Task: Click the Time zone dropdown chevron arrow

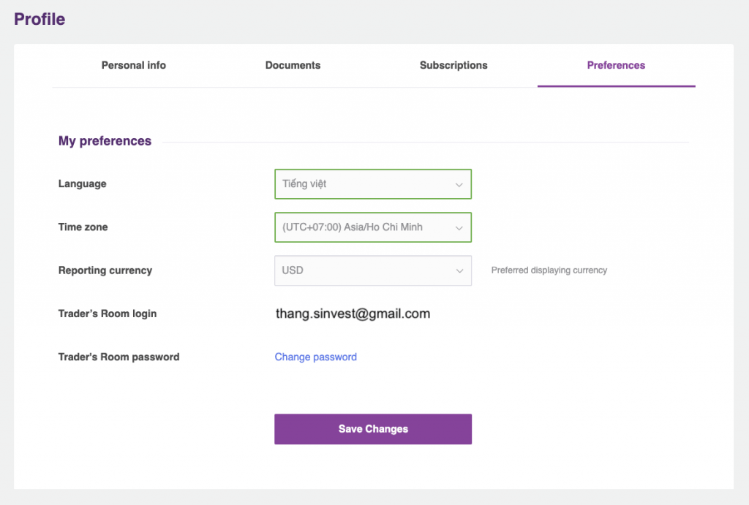Action: coord(459,228)
